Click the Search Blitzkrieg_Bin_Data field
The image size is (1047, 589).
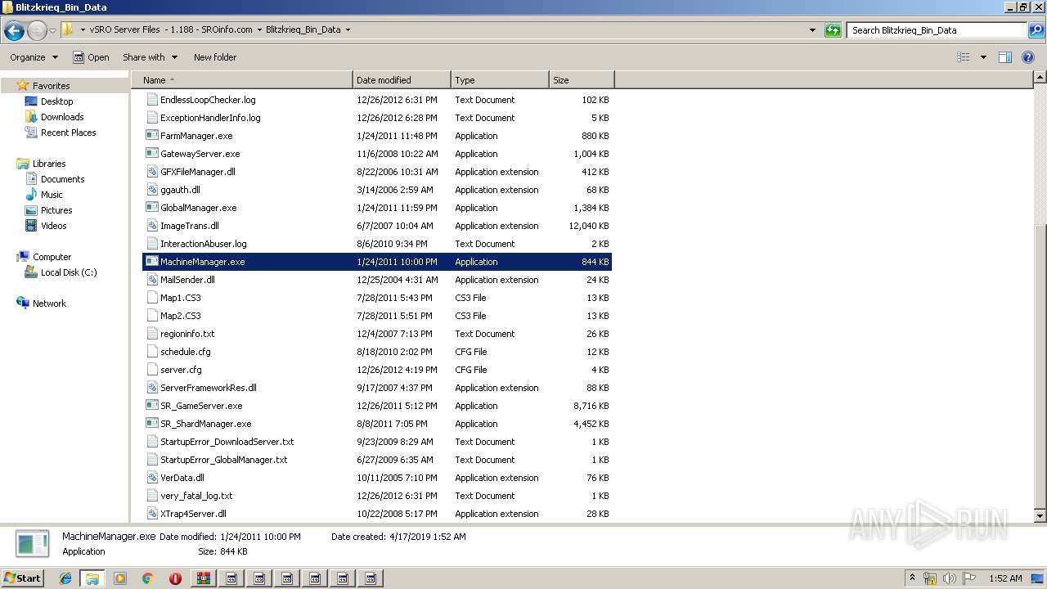click(937, 30)
